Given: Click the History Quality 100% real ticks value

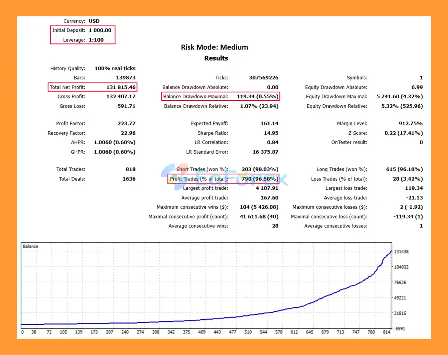Looking at the screenshot, I should pyautogui.click(x=115, y=69).
